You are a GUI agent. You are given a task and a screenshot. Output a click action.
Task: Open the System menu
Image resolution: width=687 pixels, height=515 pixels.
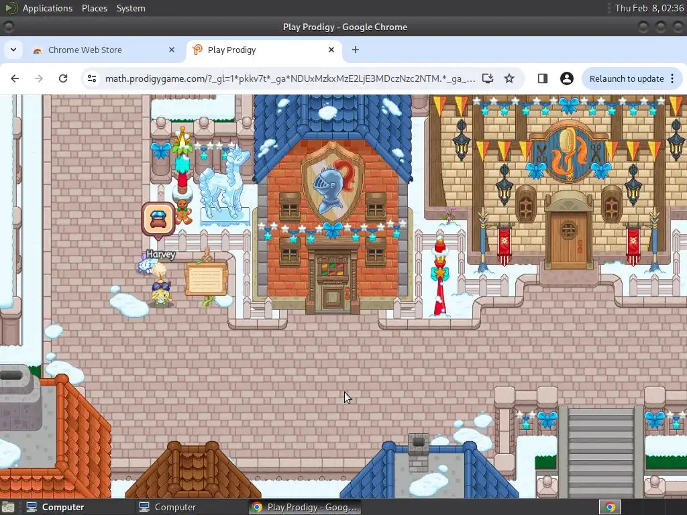131,8
